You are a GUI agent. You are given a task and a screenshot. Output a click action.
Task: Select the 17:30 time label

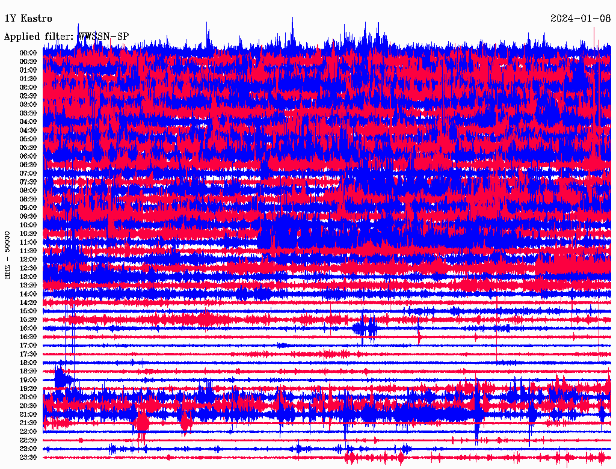(28, 354)
